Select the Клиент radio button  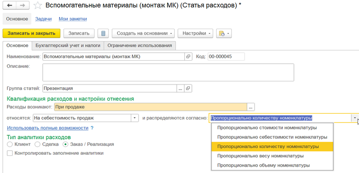point(10,144)
